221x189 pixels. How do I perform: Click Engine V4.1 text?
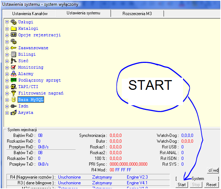(x=137, y=183)
